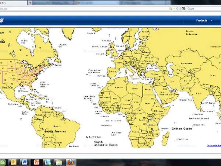This screenshot has height=166, width=221.
Task: Open the blue link at map's bottom right
Action: click(214, 145)
